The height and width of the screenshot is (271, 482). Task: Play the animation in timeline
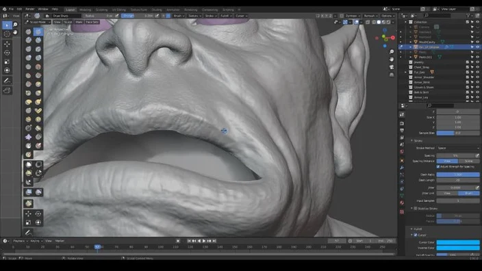pyautogui.click(x=204, y=241)
